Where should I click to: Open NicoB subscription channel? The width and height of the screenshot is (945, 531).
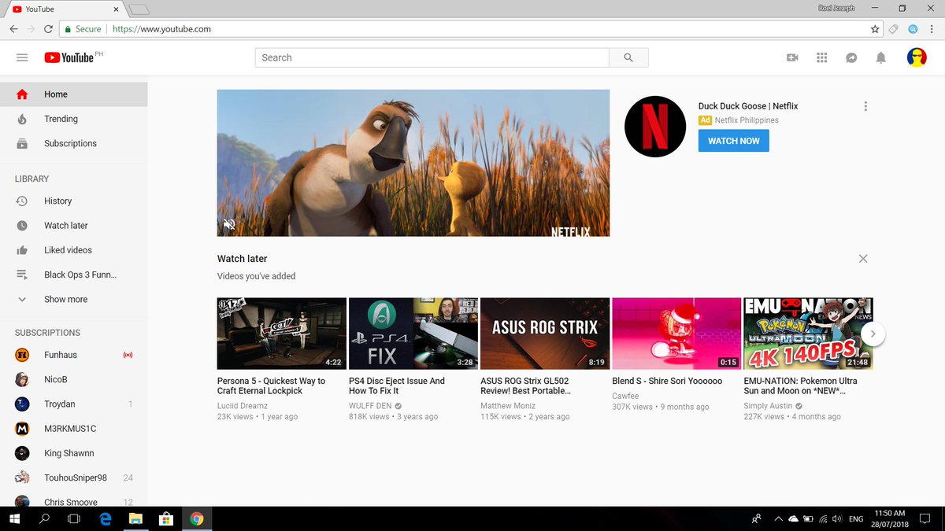73,379
